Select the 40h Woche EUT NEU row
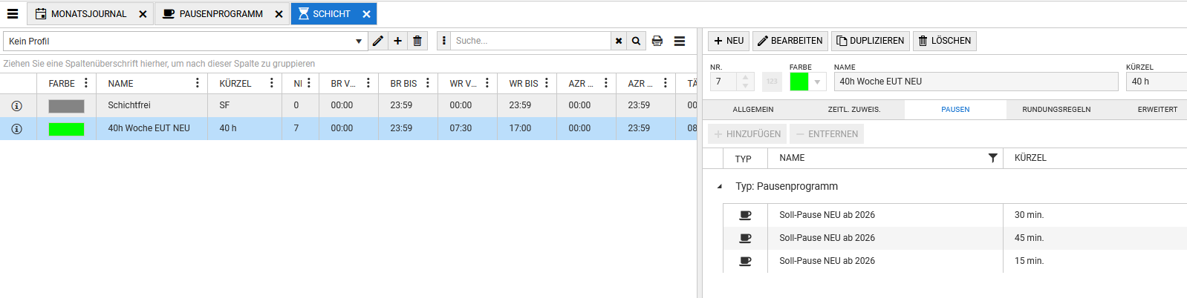1187x298 pixels. coord(149,128)
